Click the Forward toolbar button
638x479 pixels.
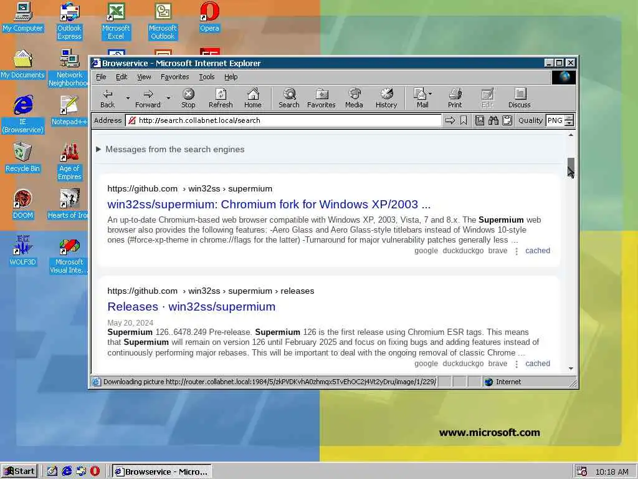click(148, 98)
